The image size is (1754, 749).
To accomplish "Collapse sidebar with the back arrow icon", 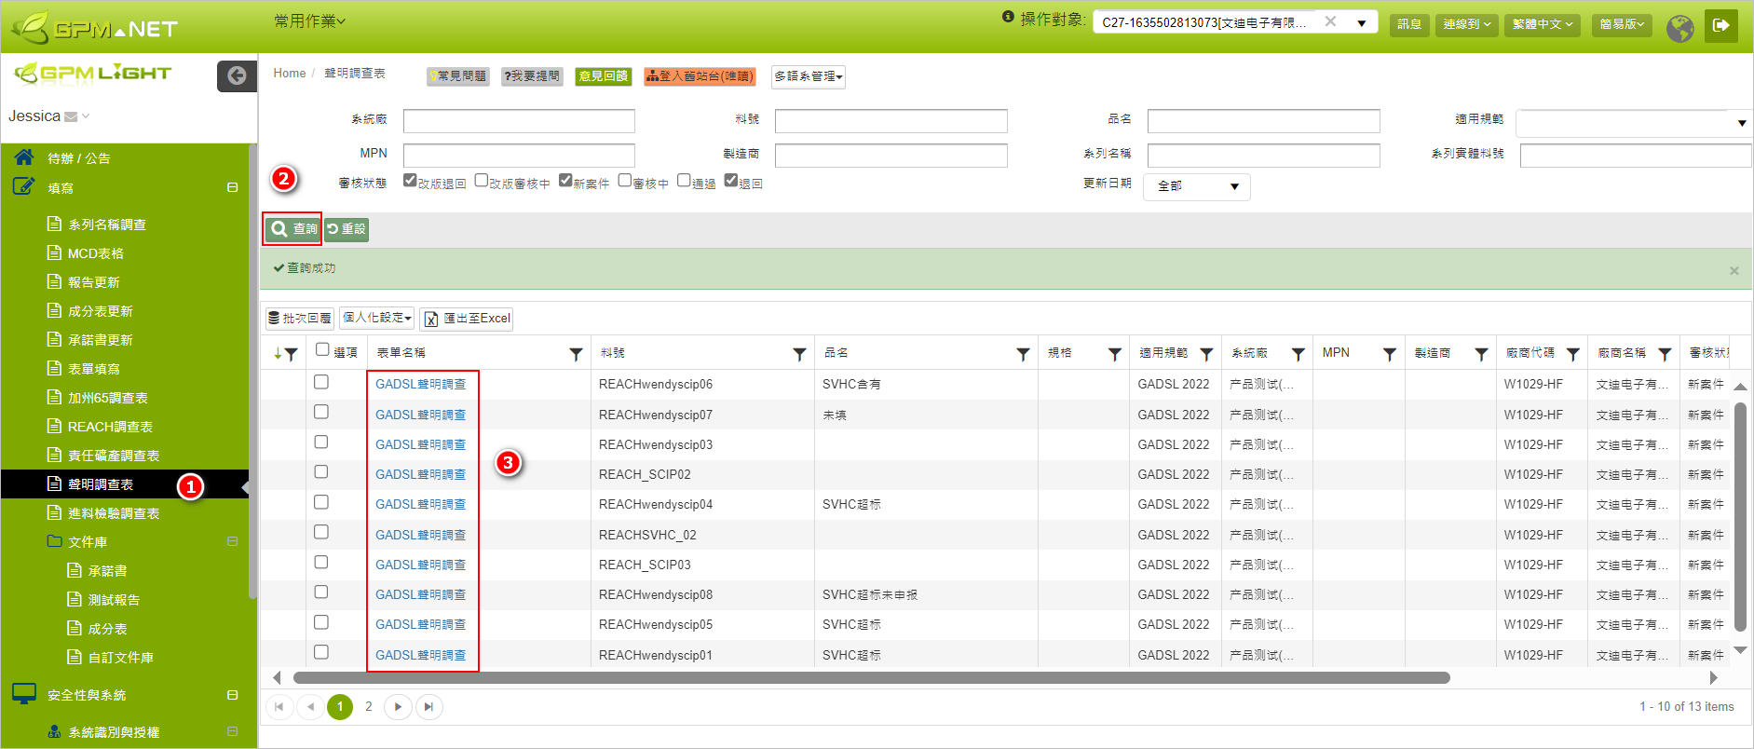I will point(237,75).
